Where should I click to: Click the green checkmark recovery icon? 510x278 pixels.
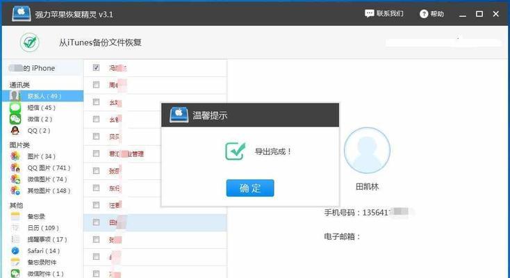pos(30,42)
